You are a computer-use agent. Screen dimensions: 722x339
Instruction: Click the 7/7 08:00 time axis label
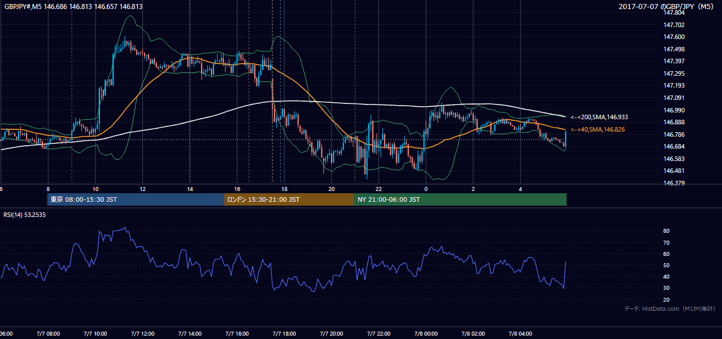[47, 333]
